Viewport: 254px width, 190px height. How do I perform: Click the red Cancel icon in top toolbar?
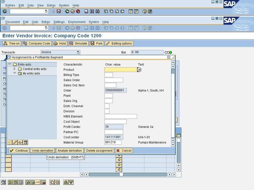(x=78, y=11)
